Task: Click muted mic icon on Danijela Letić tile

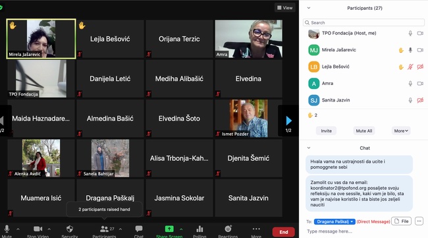Action: click(x=80, y=94)
